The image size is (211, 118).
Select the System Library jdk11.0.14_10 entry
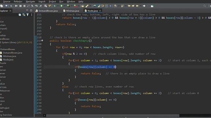pos(16,42)
